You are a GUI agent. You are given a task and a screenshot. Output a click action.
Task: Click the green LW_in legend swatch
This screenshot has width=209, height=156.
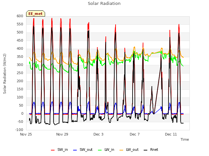coord(100,150)
